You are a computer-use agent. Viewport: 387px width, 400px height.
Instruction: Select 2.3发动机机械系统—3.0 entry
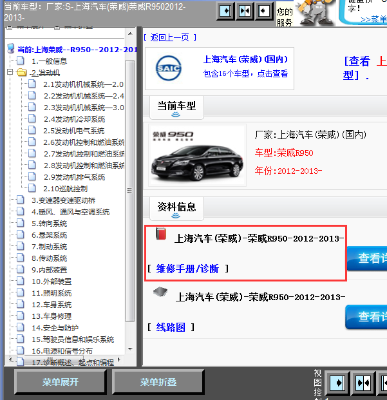click(84, 108)
